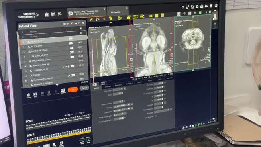Open the AutoAlign dropdown

point(162,111)
